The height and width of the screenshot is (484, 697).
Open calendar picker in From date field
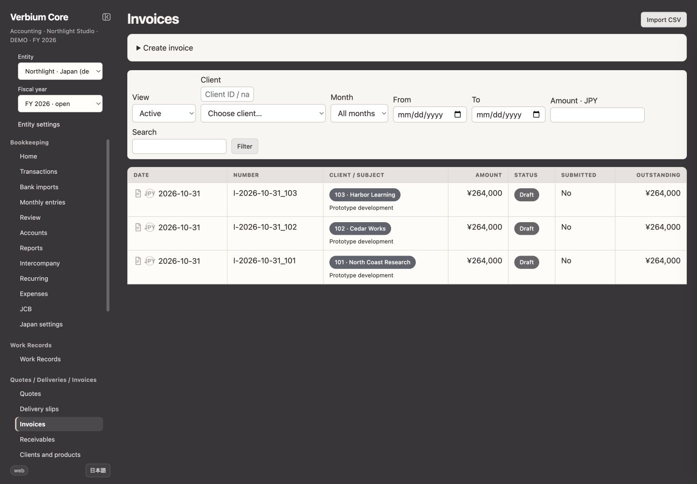click(457, 115)
